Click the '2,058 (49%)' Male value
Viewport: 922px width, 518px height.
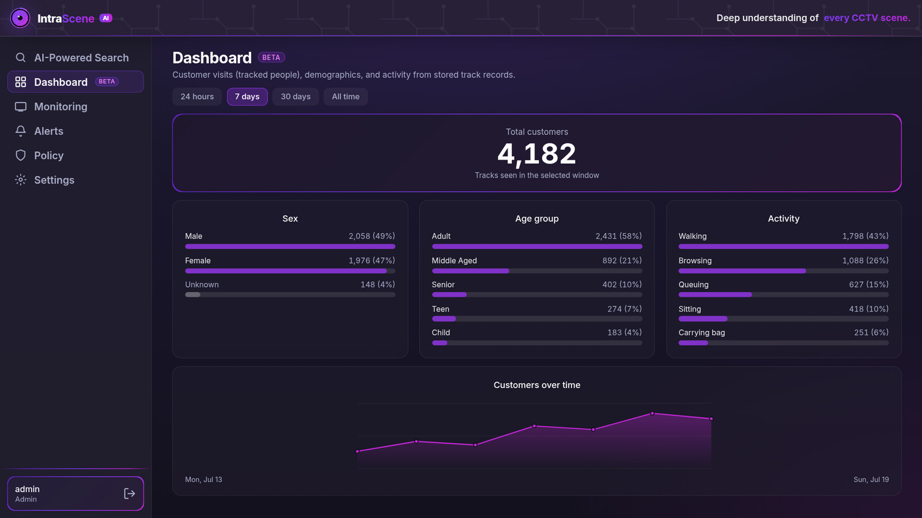[372, 236]
